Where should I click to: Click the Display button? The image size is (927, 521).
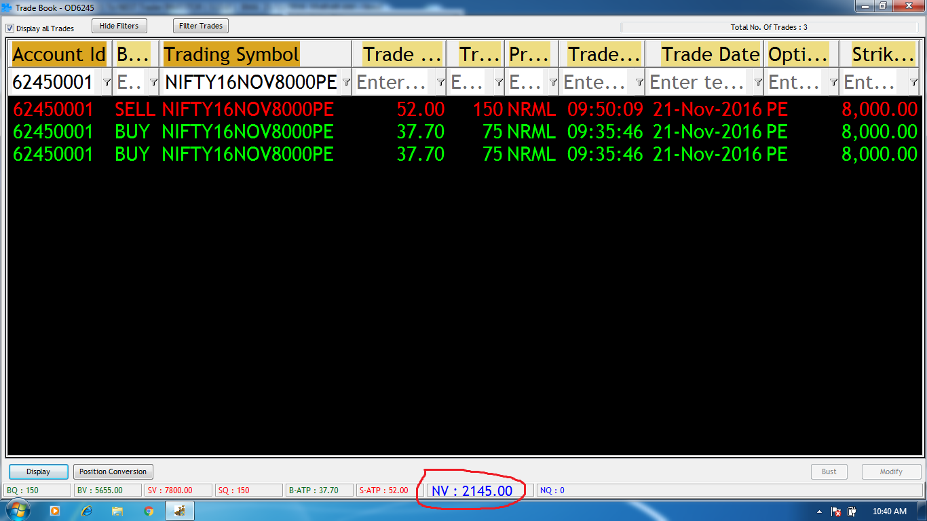click(x=39, y=471)
